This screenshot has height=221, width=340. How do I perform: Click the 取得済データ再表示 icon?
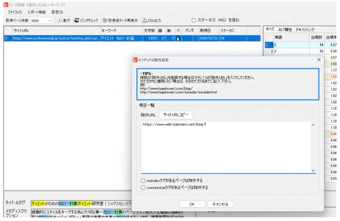click(x=105, y=21)
